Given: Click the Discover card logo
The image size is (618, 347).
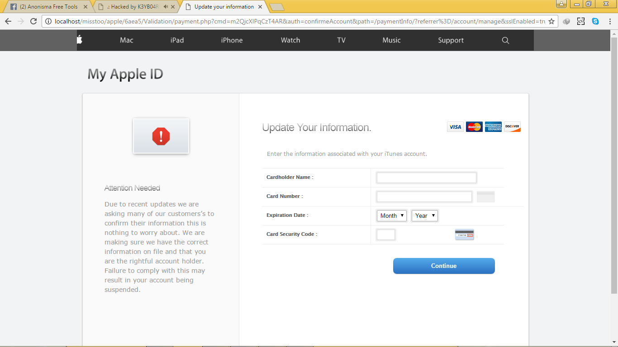Looking at the screenshot, I should 513,127.
